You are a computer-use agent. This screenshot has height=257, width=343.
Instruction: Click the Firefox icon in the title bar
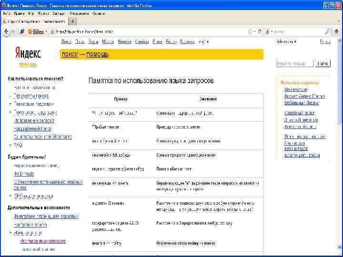click(x=3, y=5)
